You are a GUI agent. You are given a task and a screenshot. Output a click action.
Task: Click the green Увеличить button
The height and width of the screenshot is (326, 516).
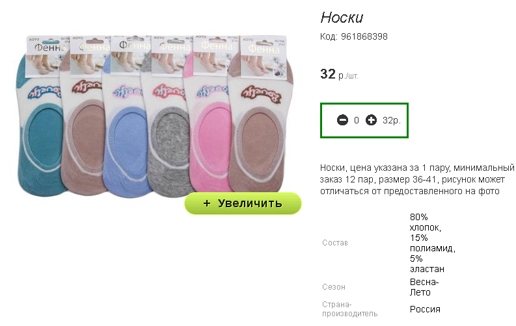[x=243, y=203]
